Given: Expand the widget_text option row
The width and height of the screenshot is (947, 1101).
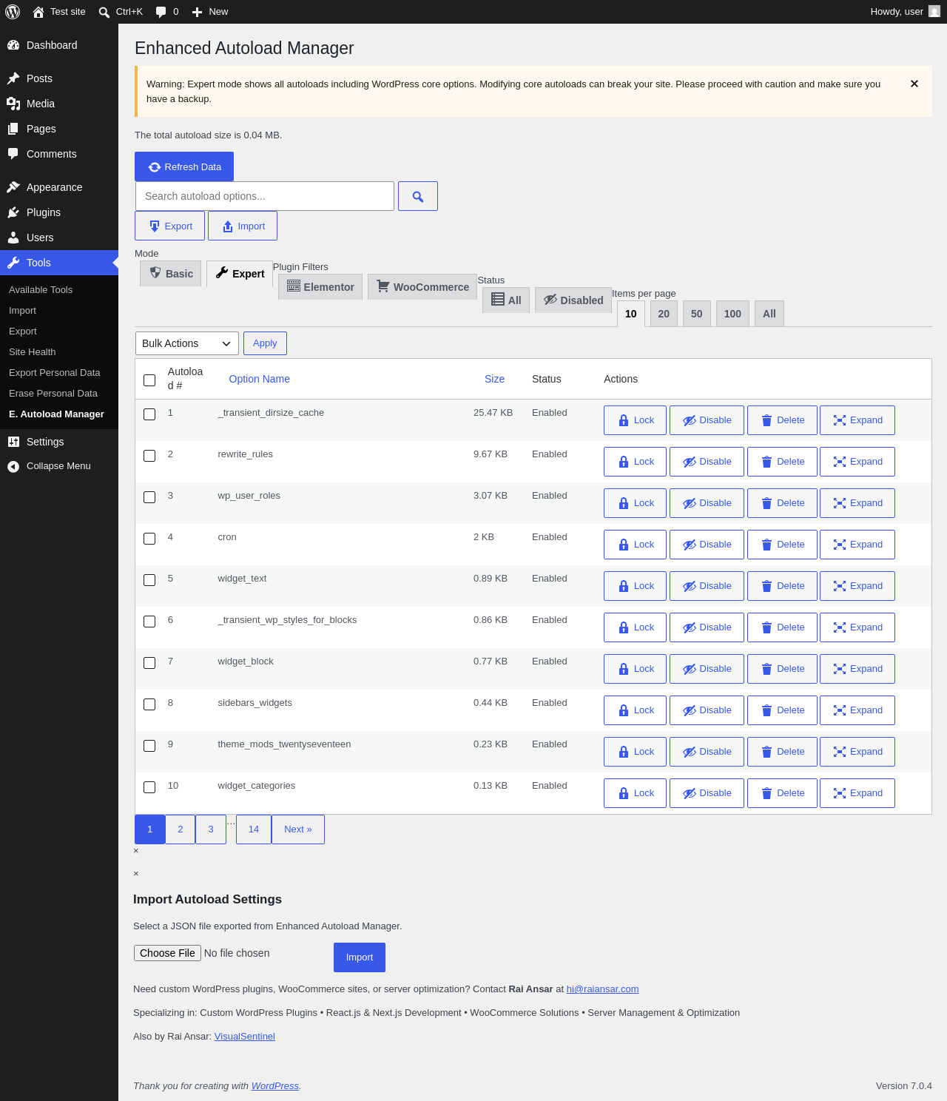Looking at the screenshot, I should pos(857,586).
